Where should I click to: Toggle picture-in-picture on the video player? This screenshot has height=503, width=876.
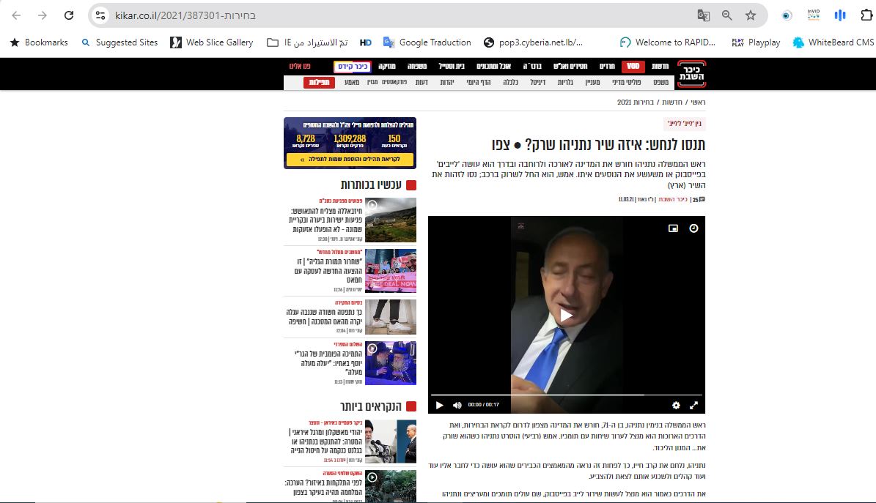673,228
